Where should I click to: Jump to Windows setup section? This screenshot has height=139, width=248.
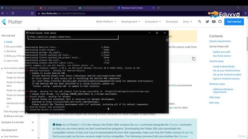point(217,84)
